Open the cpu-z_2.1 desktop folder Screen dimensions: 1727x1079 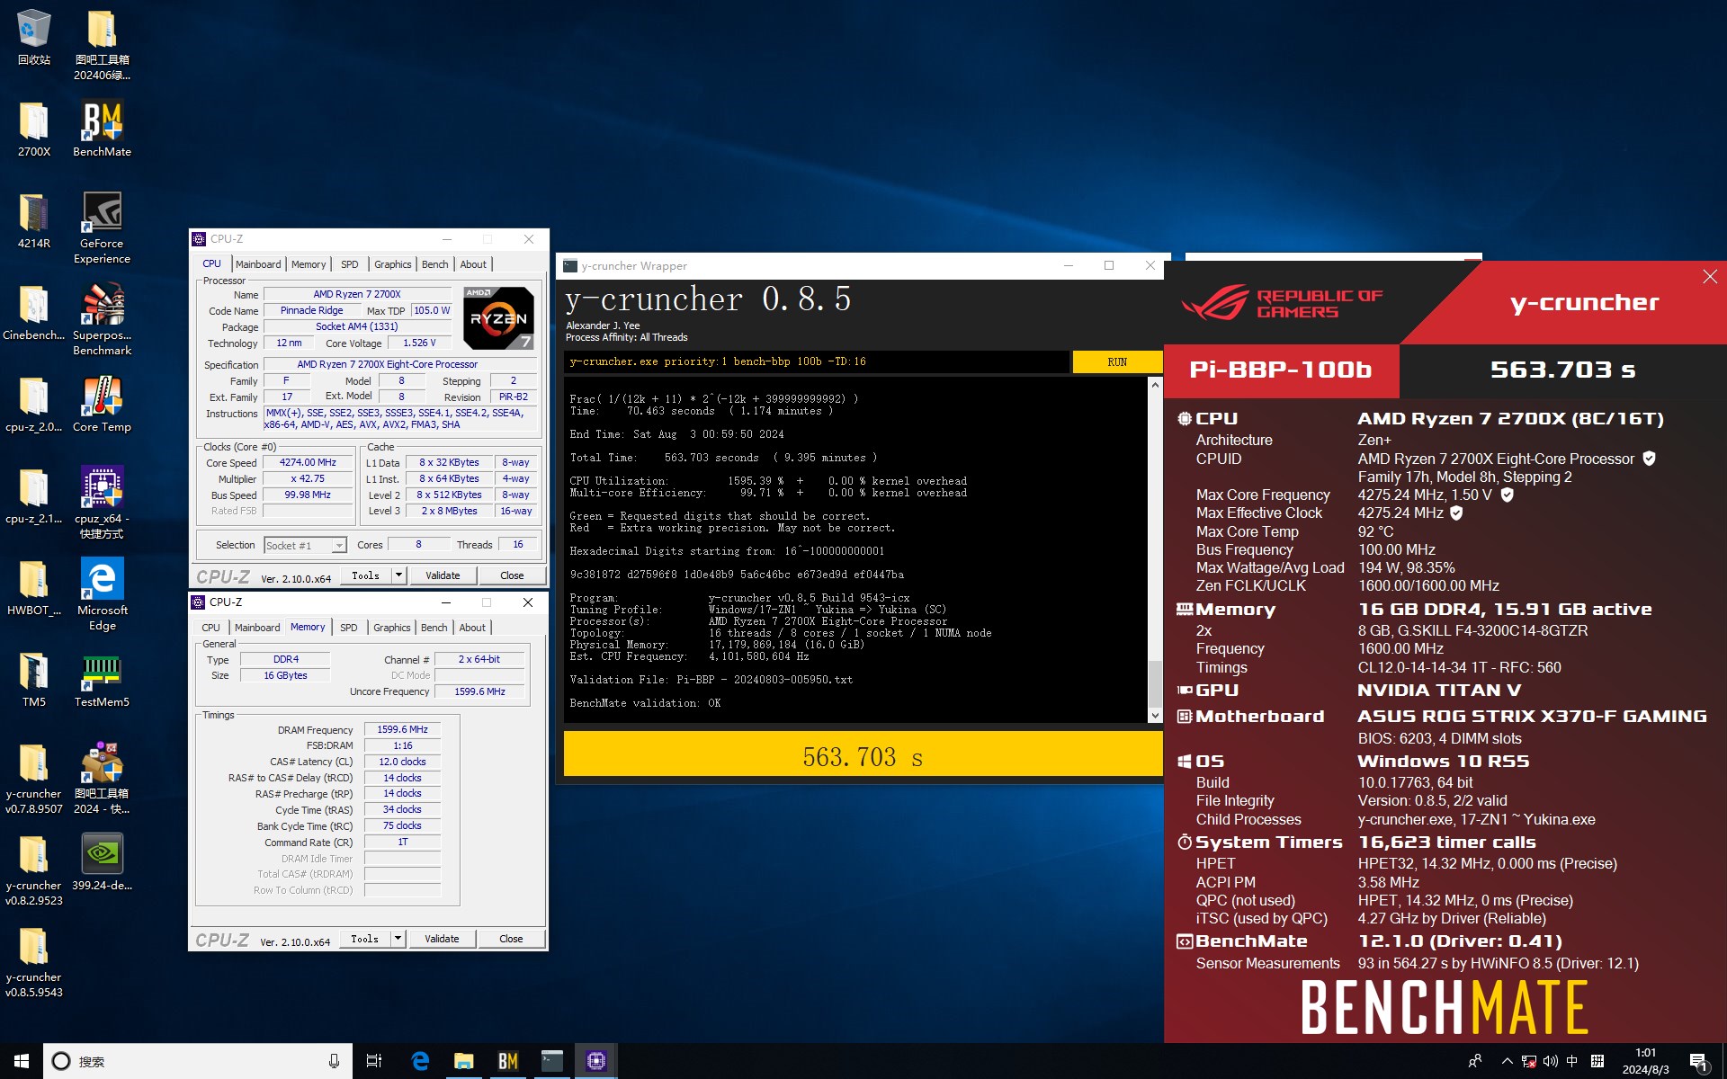tap(34, 495)
